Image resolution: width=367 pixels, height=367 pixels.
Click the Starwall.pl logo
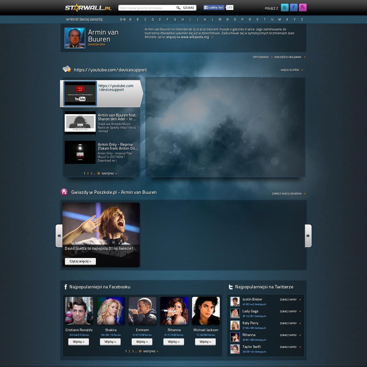click(88, 8)
